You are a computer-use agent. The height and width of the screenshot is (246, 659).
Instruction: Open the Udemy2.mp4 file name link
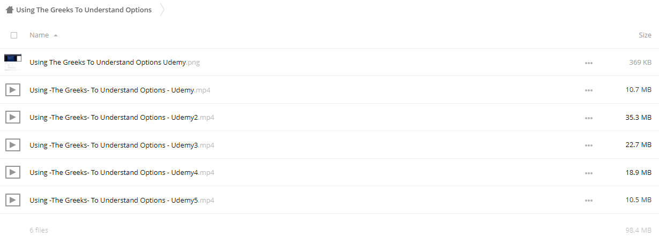[122, 117]
